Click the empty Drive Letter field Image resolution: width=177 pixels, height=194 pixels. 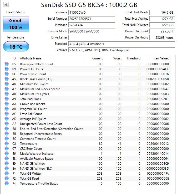coord(92,37)
